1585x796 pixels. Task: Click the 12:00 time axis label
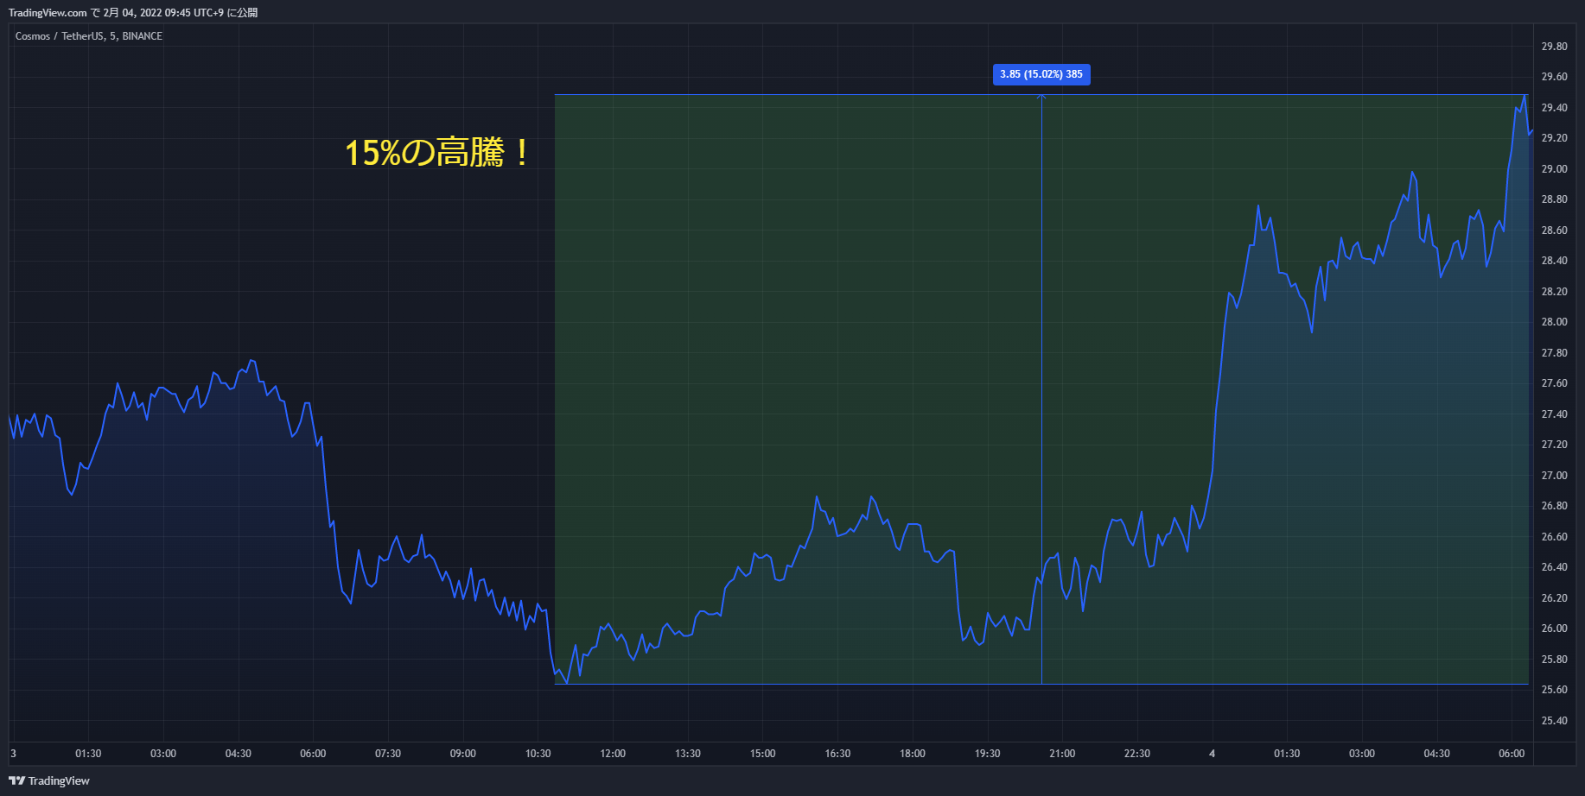click(x=613, y=754)
